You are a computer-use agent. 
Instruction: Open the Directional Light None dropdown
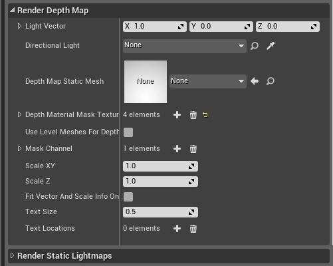(185, 46)
